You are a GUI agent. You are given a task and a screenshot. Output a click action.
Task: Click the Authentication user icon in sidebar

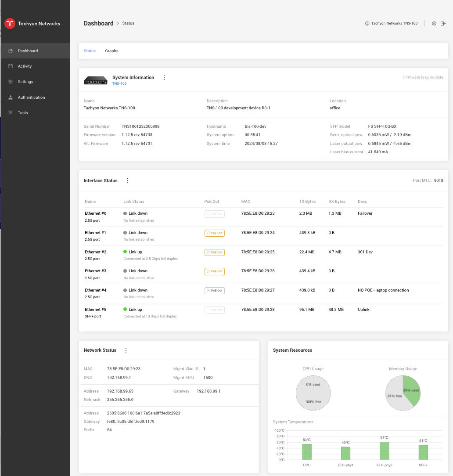pyautogui.click(x=11, y=97)
